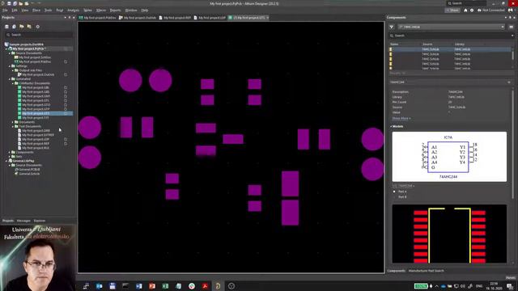The width and height of the screenshot is (518, 291).
Task: Switch to My first project.LDP document tab
Action: (210, 18)
